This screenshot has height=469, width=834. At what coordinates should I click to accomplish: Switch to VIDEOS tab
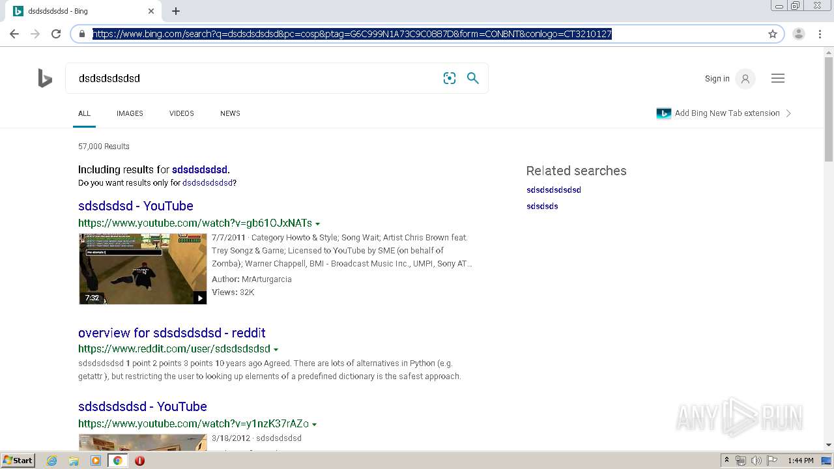182,113
